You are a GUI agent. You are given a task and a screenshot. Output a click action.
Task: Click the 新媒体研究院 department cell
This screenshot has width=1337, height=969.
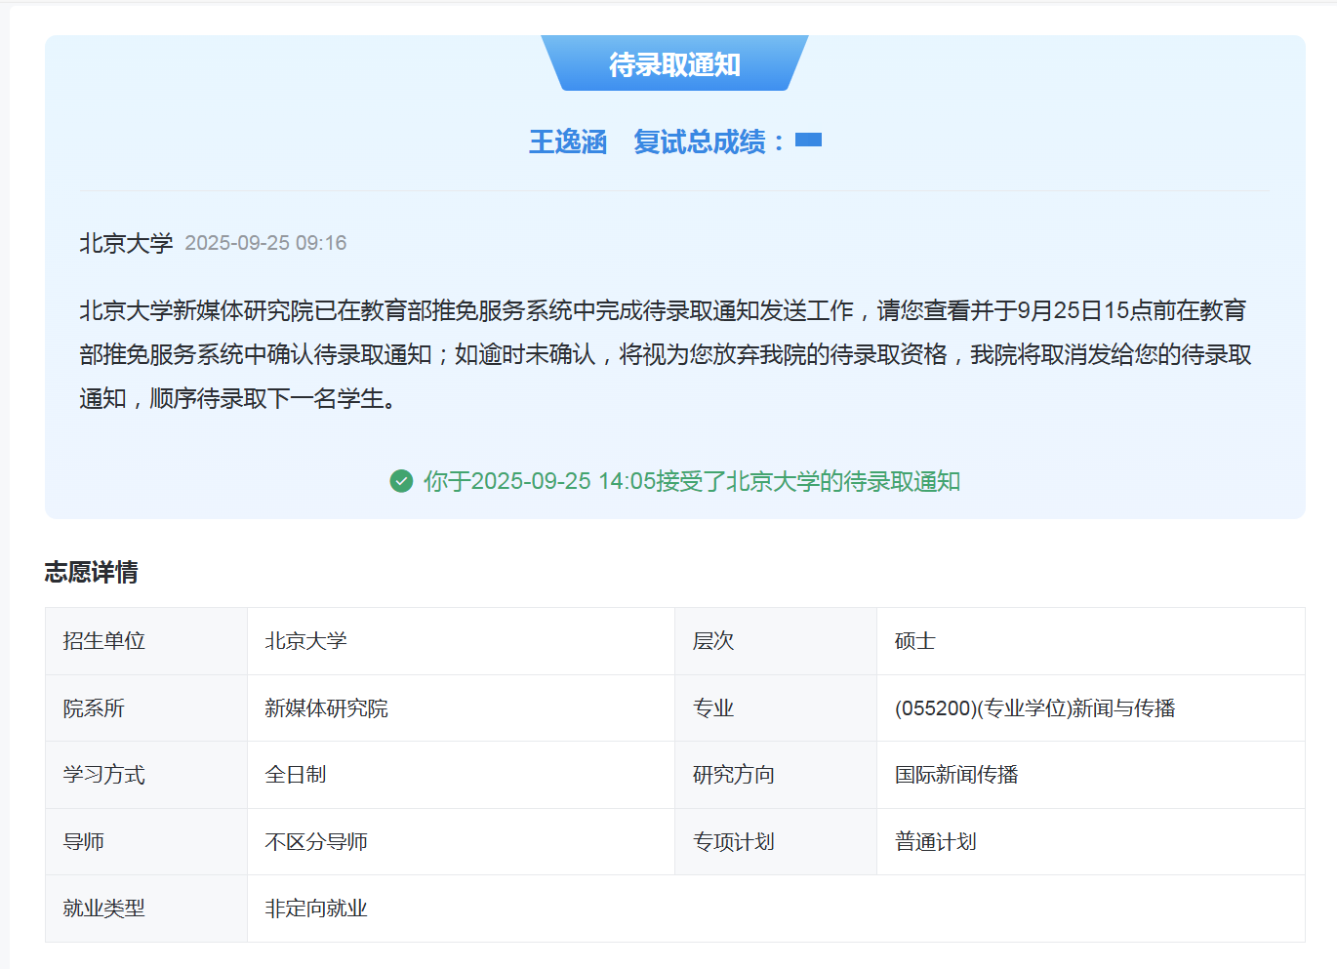[x=326, y=708]
